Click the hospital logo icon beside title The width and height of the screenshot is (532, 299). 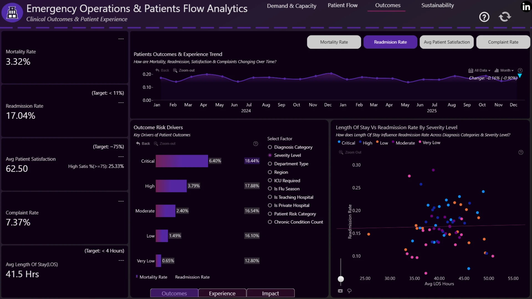pos(12,12)
